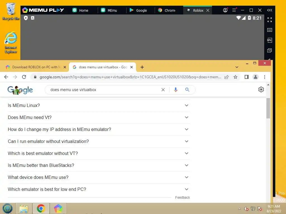The height and width of the screenshot is (214, 286).
Task: Click the Feedback link below questions
Action: coord(183,198)
